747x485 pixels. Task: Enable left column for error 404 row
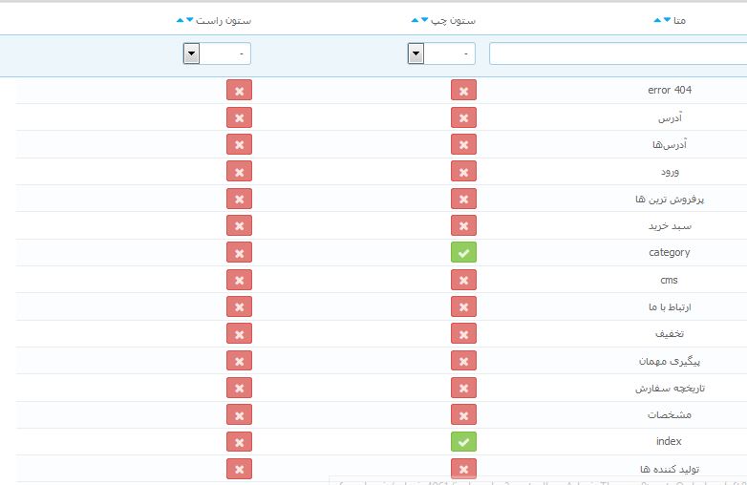tap(463, 91)
